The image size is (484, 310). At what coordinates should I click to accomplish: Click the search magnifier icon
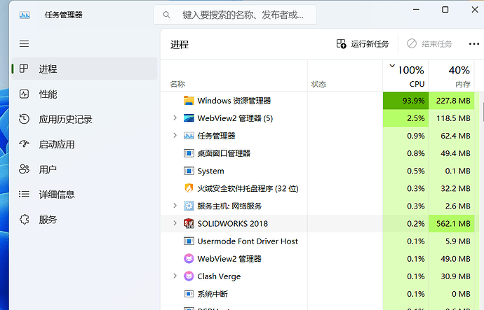(166, 15)
